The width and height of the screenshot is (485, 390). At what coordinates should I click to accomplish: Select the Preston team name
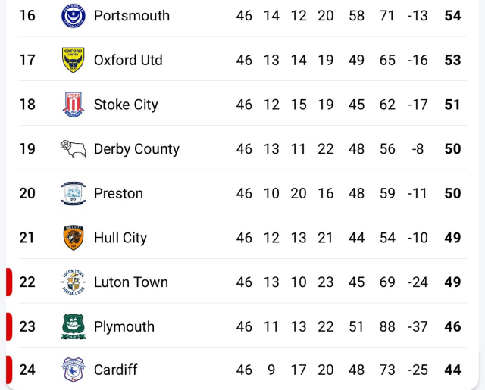point(118,194)
